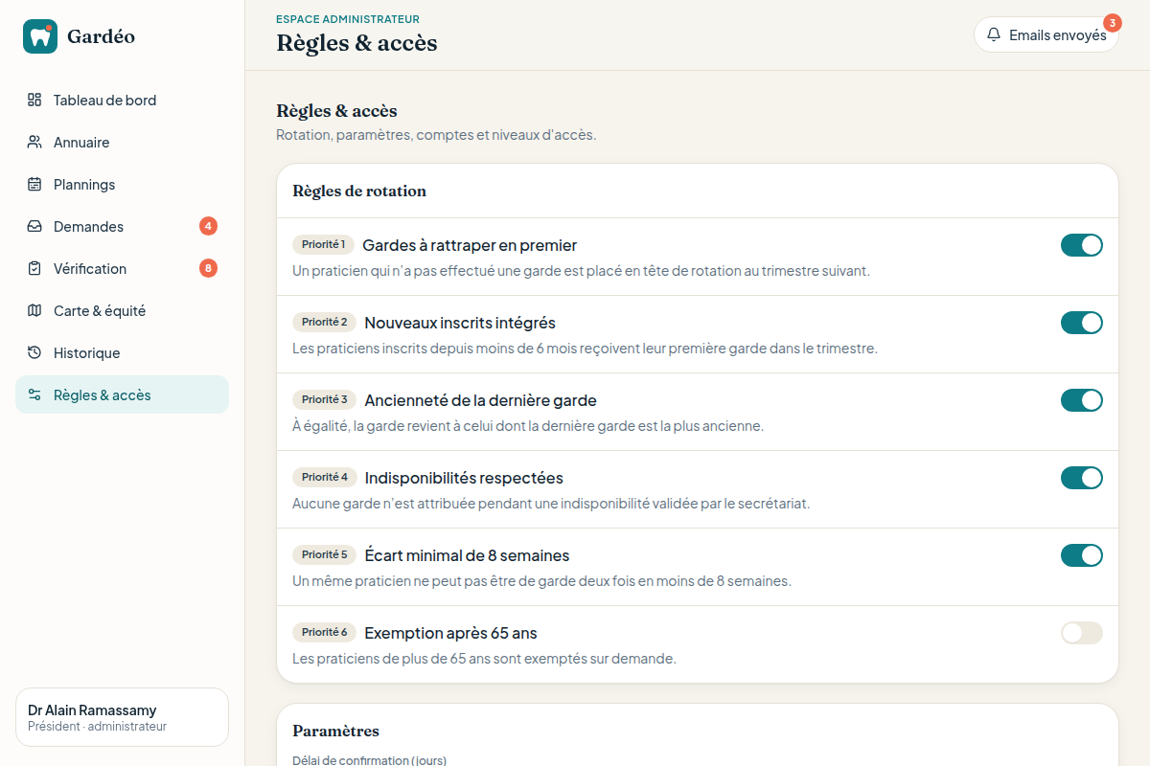Click 'Nouveaux inscrits intégrés' rule title
Image resolution: width=1150 pixels, height=766 pixels.
(x=460, y=323)
